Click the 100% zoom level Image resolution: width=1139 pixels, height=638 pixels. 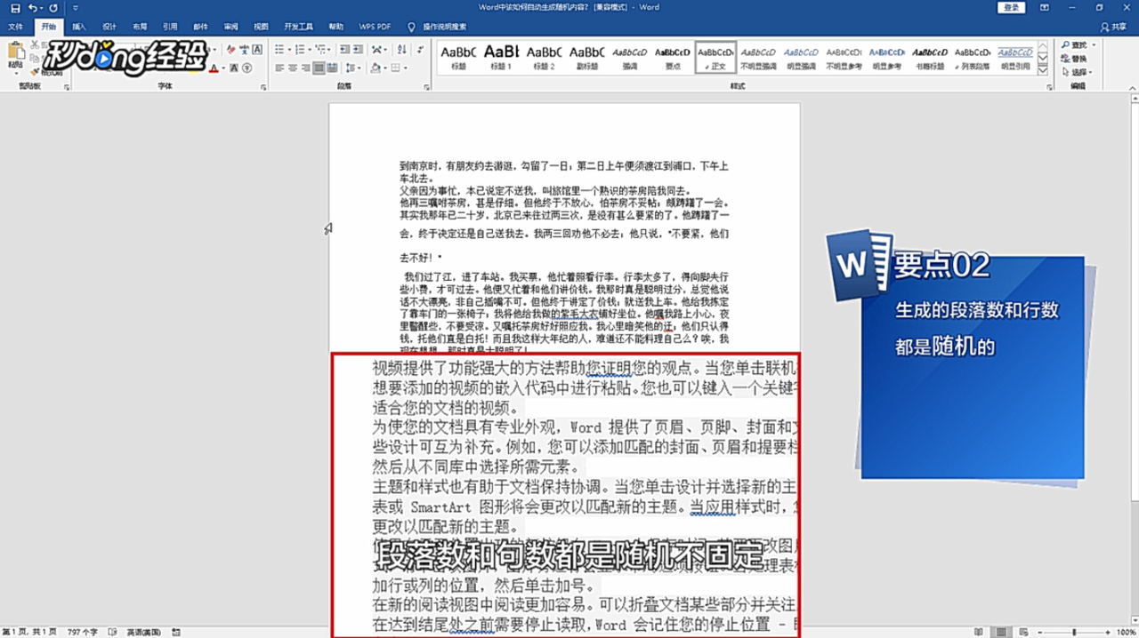1126,632
